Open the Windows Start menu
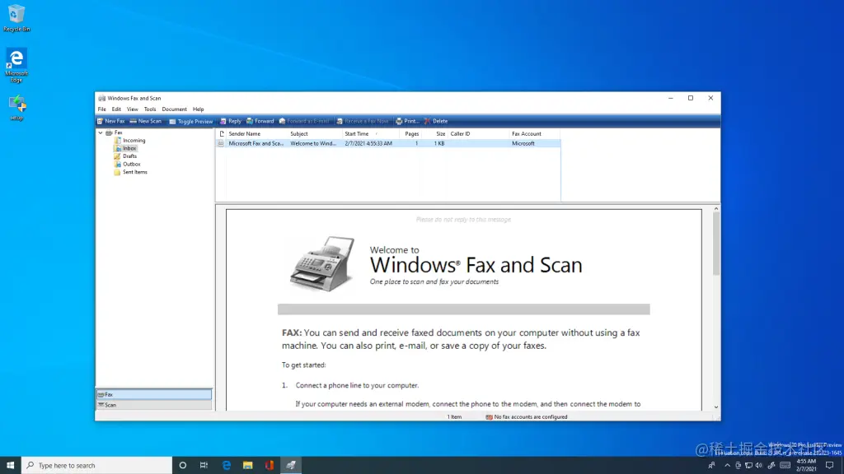Image resolution: width=844 pixels, height=474 pixels. (10, 466)
